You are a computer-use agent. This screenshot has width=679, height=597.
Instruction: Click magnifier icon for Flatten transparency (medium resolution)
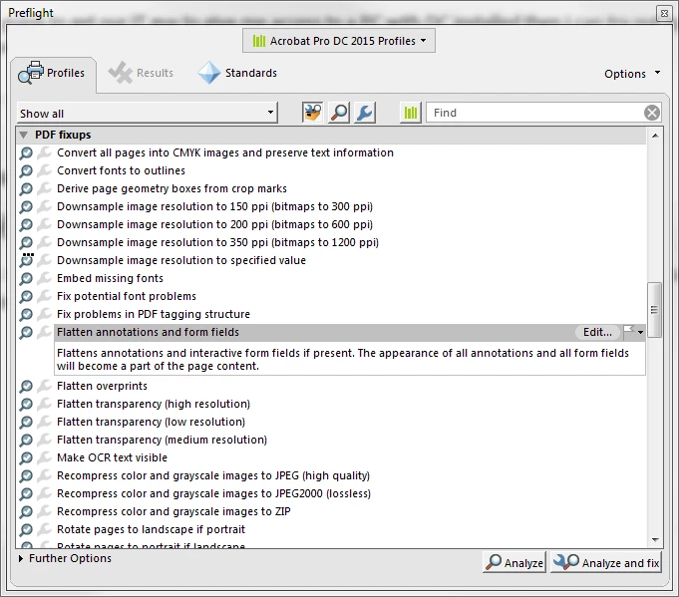click(26, 440)
